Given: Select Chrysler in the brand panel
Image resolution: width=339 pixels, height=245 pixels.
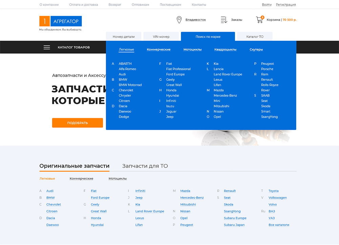Looking at the screenshot, I should (125, 95).
